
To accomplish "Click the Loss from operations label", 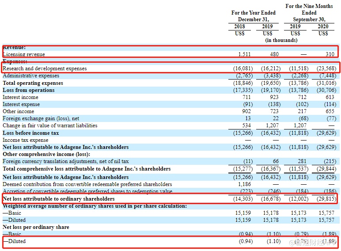I will tap(29, 90).
